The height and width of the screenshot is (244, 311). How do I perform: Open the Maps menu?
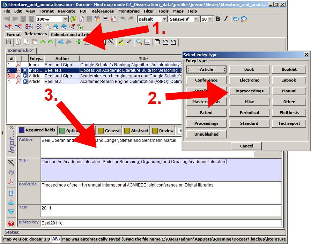pos(178,11)
